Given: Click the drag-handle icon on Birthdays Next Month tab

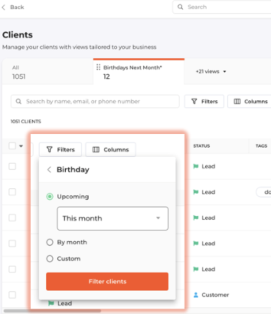Looking at the screenshot, I should [98, 67].
